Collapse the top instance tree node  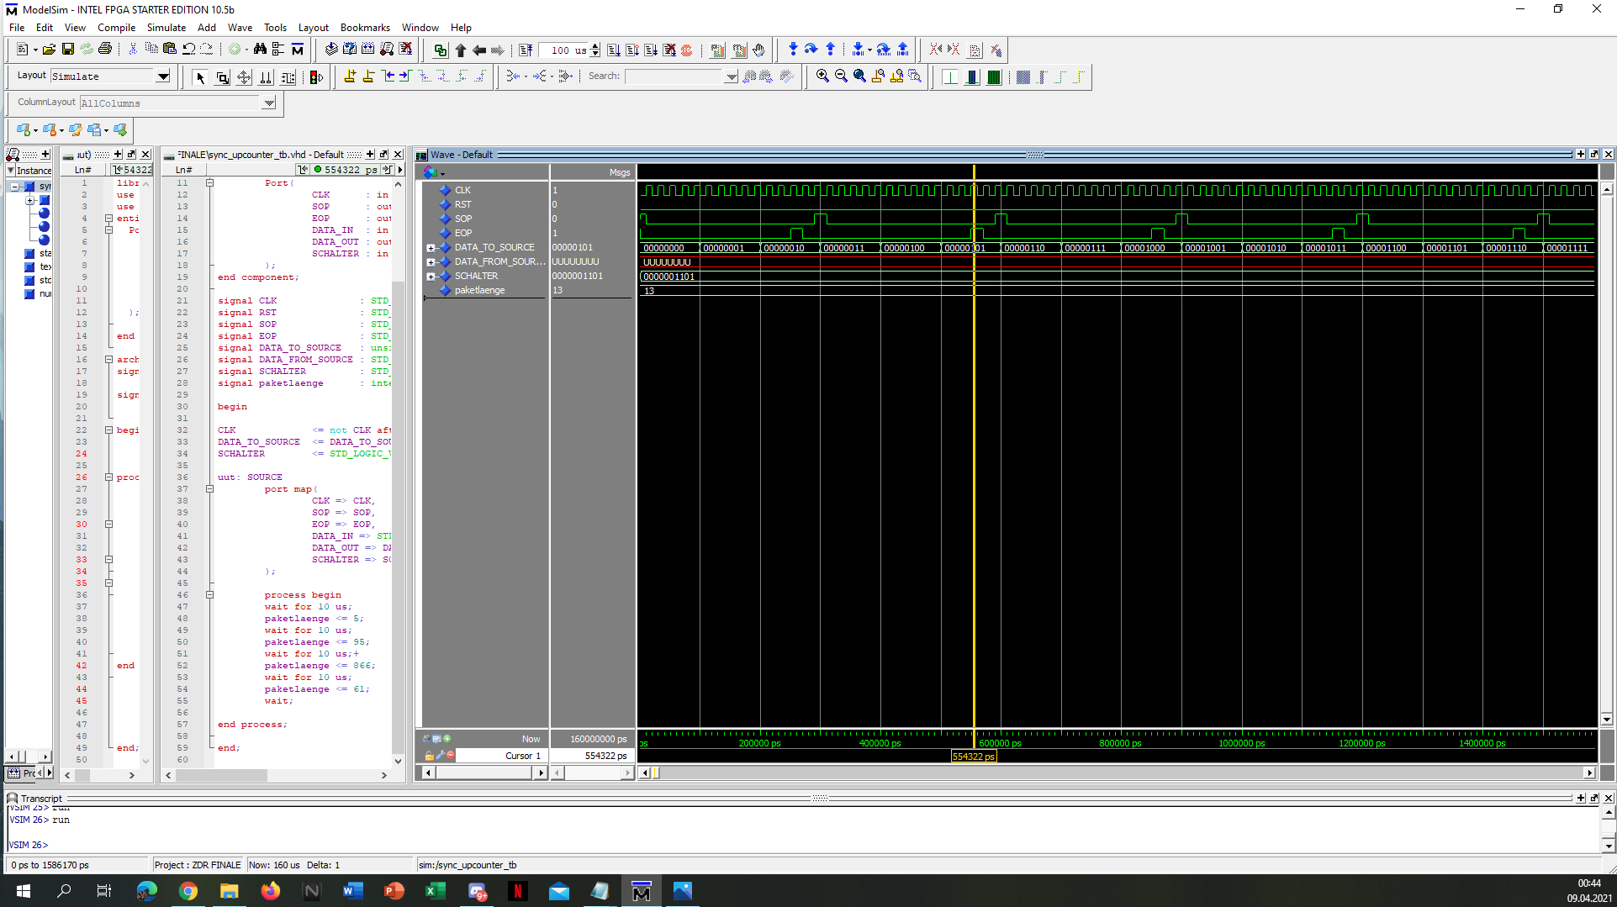tap(14, 187)
